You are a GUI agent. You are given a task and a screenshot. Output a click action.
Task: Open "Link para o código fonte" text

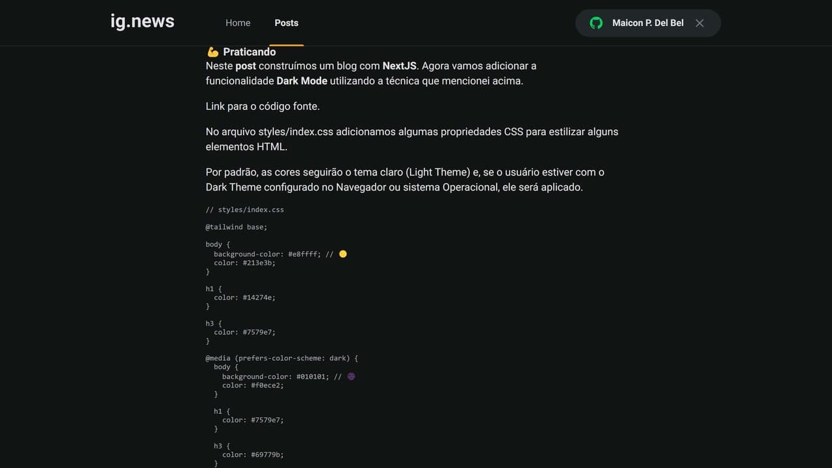click(263, 106)
